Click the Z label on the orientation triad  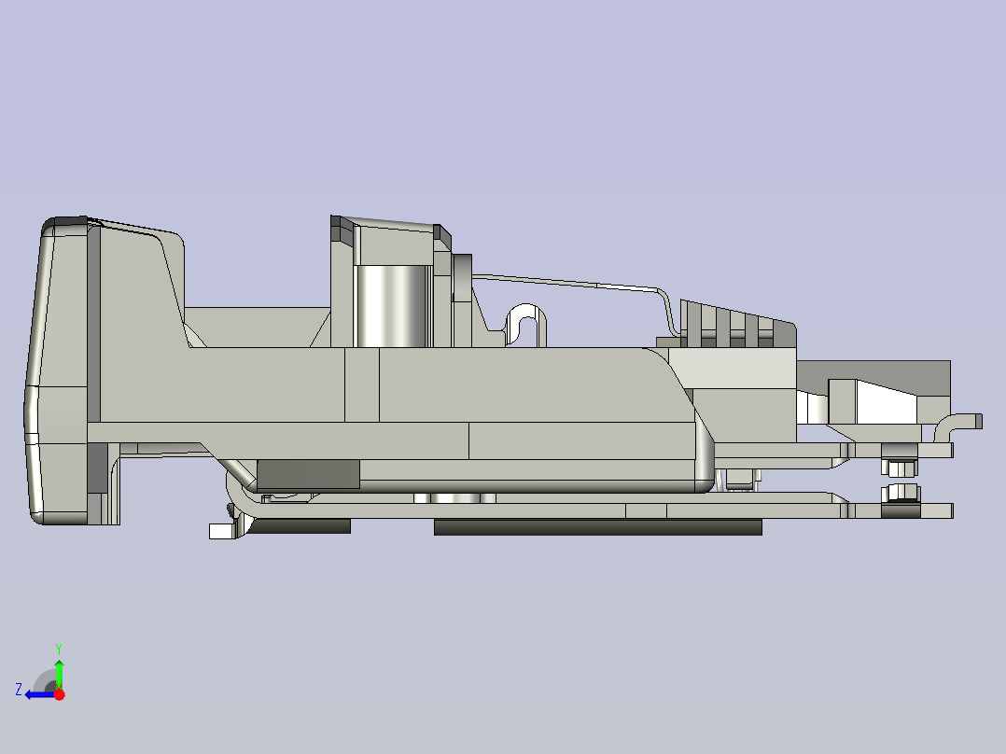(19, 689)
